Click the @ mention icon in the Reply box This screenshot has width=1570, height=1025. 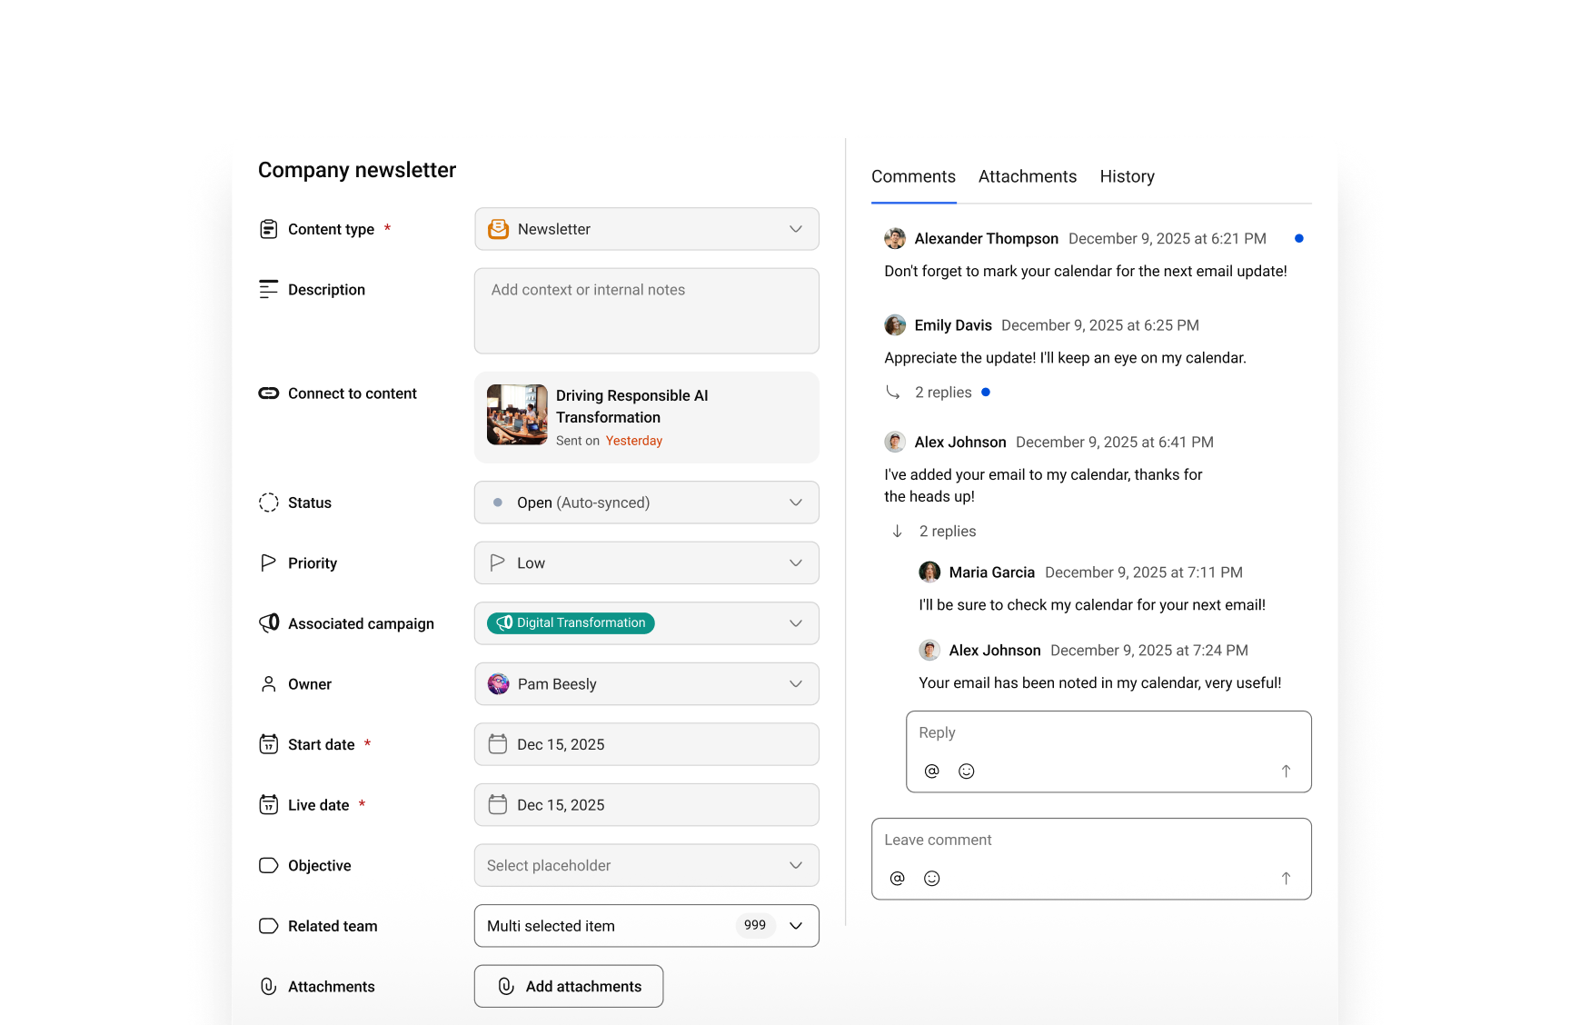931,771
